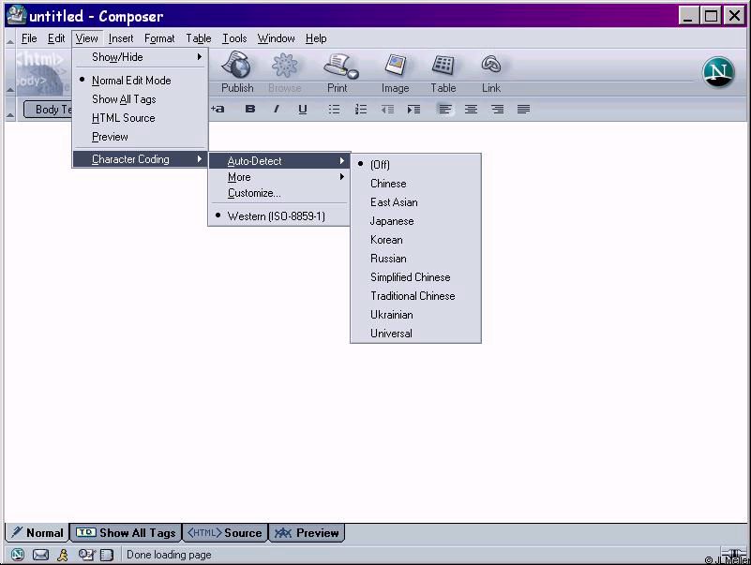
Task: Collapse the menu bar grippy
Action: (10, 39)
